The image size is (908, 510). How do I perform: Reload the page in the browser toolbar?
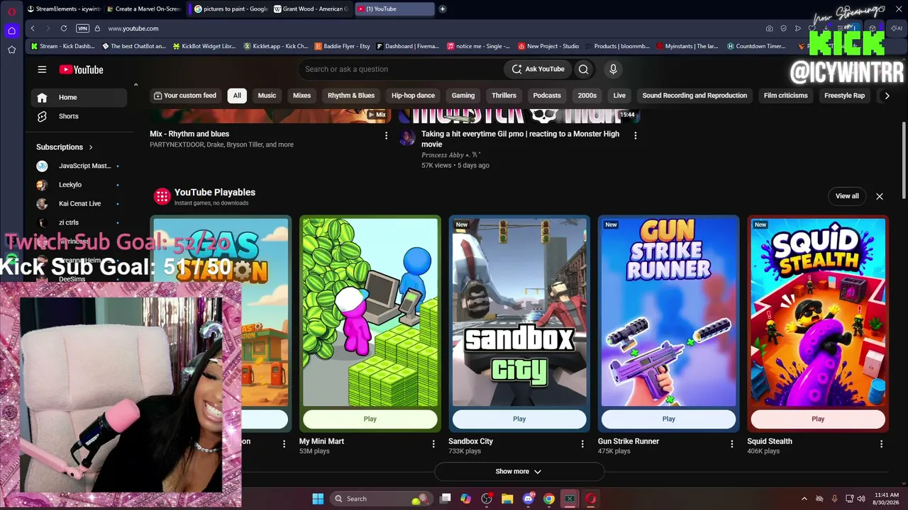(64, 28)
